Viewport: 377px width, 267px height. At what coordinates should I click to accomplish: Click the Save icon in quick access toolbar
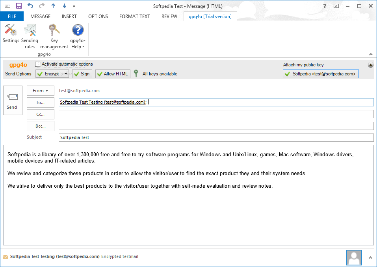coord(19,6)
